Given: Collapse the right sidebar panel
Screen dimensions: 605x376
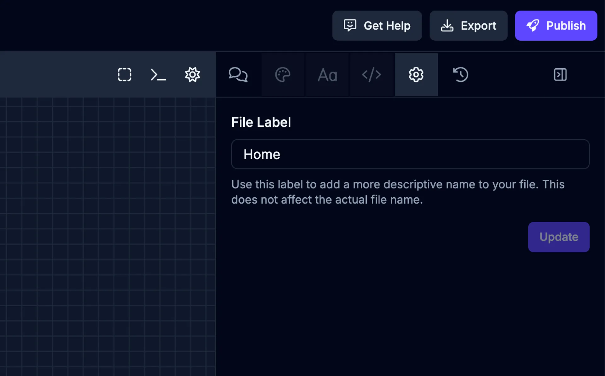Looking at the screenshot, I should pyautogui.click(x=560, y=75).
